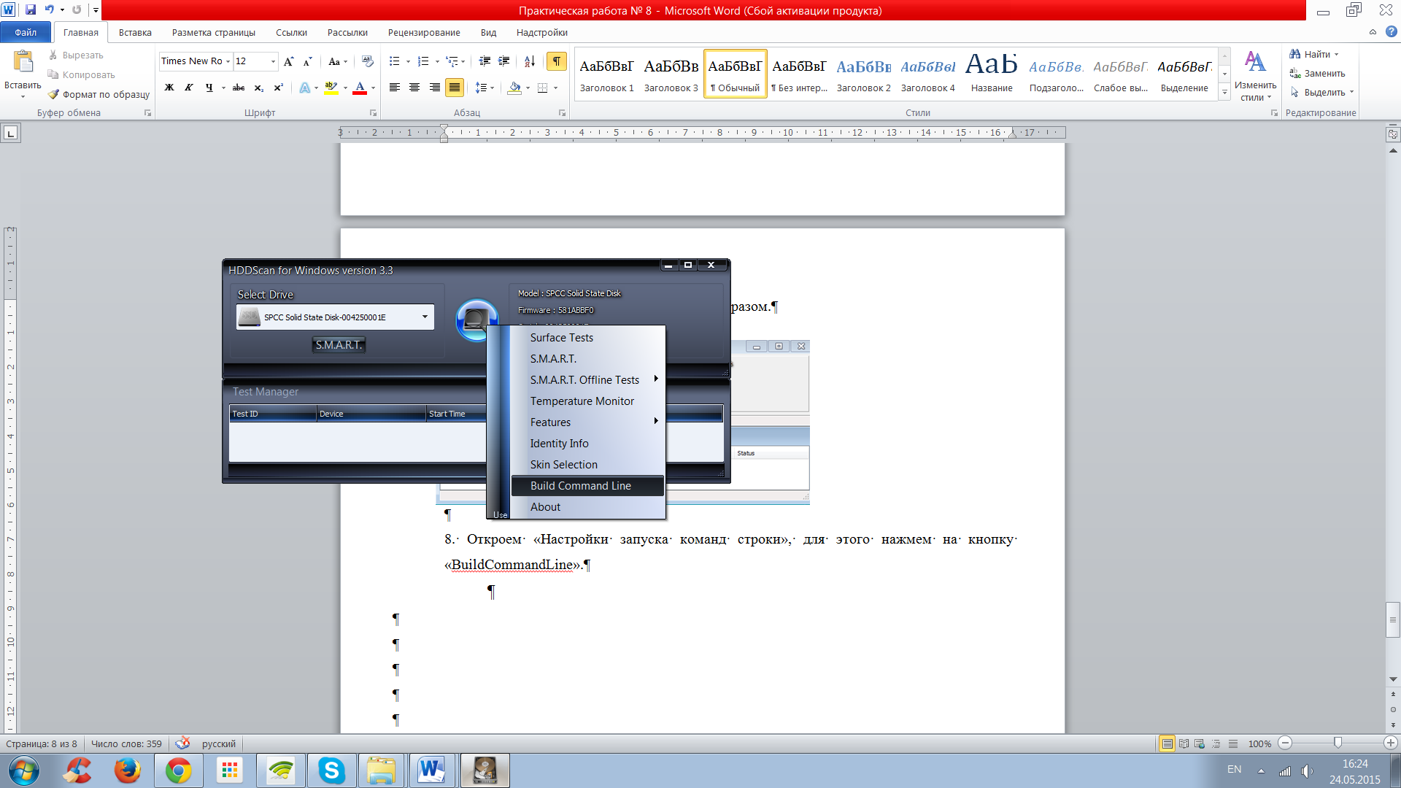Open the bullet list dropdown arrow
Image resolution: width=1401 pixels, height=788 pixels.
click(x=408, y=61)
